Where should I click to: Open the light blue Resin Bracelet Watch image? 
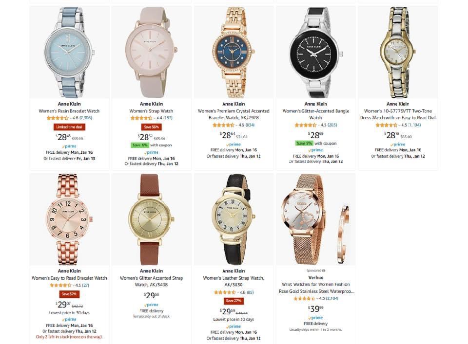70,52
